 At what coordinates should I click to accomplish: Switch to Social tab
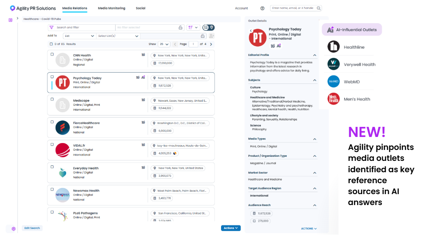tap(140, 9)
